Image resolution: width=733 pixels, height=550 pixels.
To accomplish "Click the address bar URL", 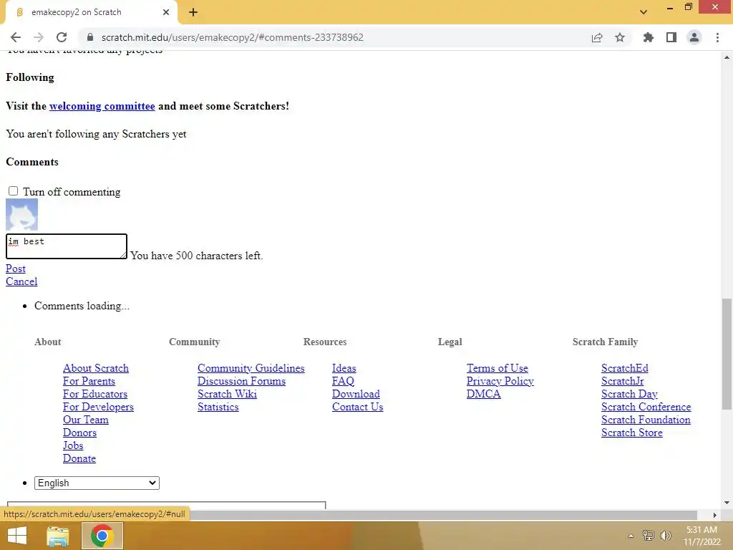I will pyautogui.click(x=233, y=37).
